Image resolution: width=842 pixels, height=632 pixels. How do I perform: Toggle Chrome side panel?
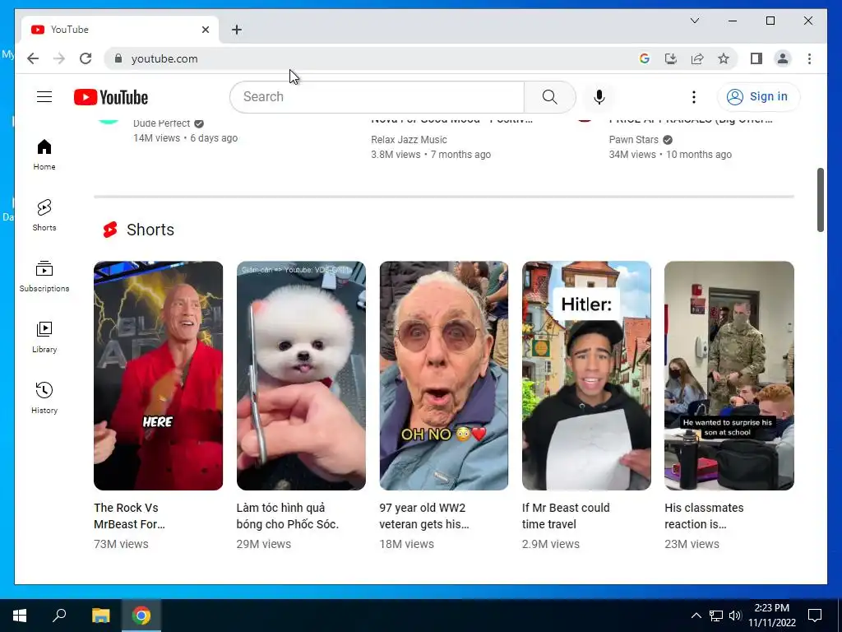(756, 58)
